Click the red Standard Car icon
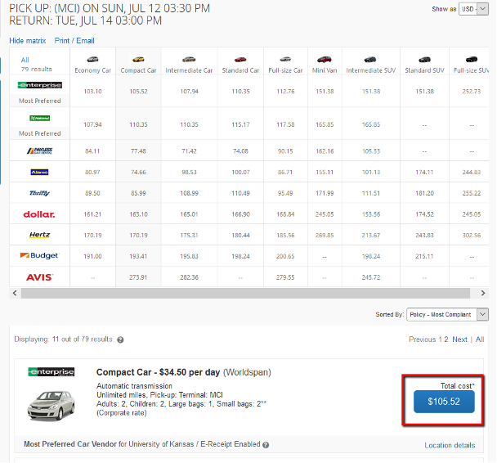This screenshot has width=497, height=463. click(240, 59)
